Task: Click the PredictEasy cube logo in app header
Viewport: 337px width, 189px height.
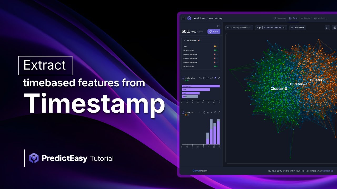Action: tap(189, 18)
